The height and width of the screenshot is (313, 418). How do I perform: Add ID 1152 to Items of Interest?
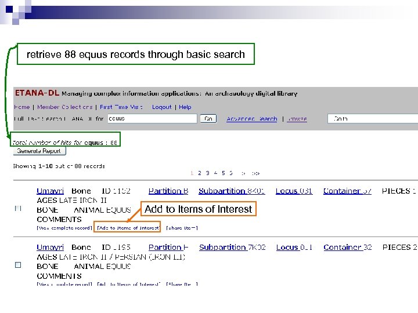[128, 228]
